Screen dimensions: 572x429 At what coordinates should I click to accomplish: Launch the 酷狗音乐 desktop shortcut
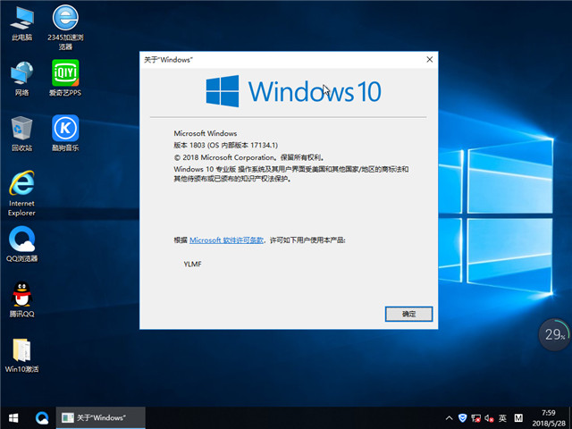point(65,133)
